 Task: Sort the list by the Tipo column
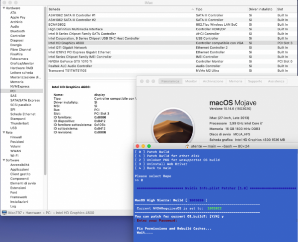(199, 9)
